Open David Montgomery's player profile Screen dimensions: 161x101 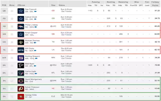coord(33,79)
